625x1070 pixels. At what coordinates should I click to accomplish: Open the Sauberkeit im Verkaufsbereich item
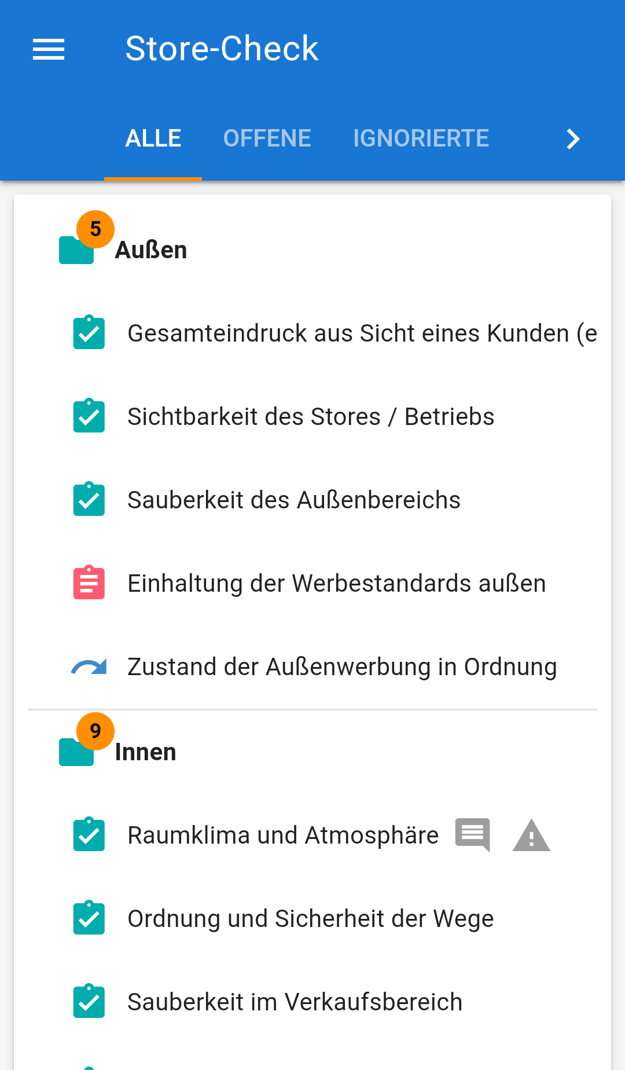(295, 1002)
